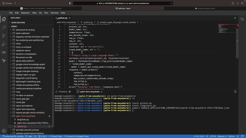This screenshot has height=138, width=246.
Task: Click the line and column position indicator
Action: 199,136
